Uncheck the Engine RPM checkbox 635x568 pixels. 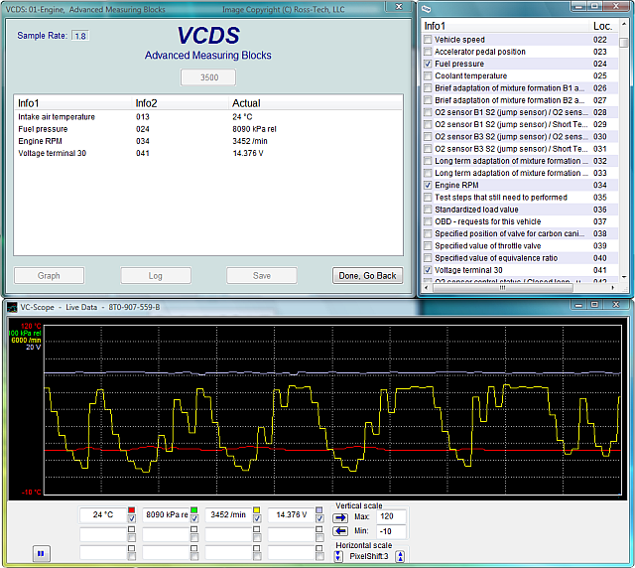pyautogui.click(x=428, y=186)
